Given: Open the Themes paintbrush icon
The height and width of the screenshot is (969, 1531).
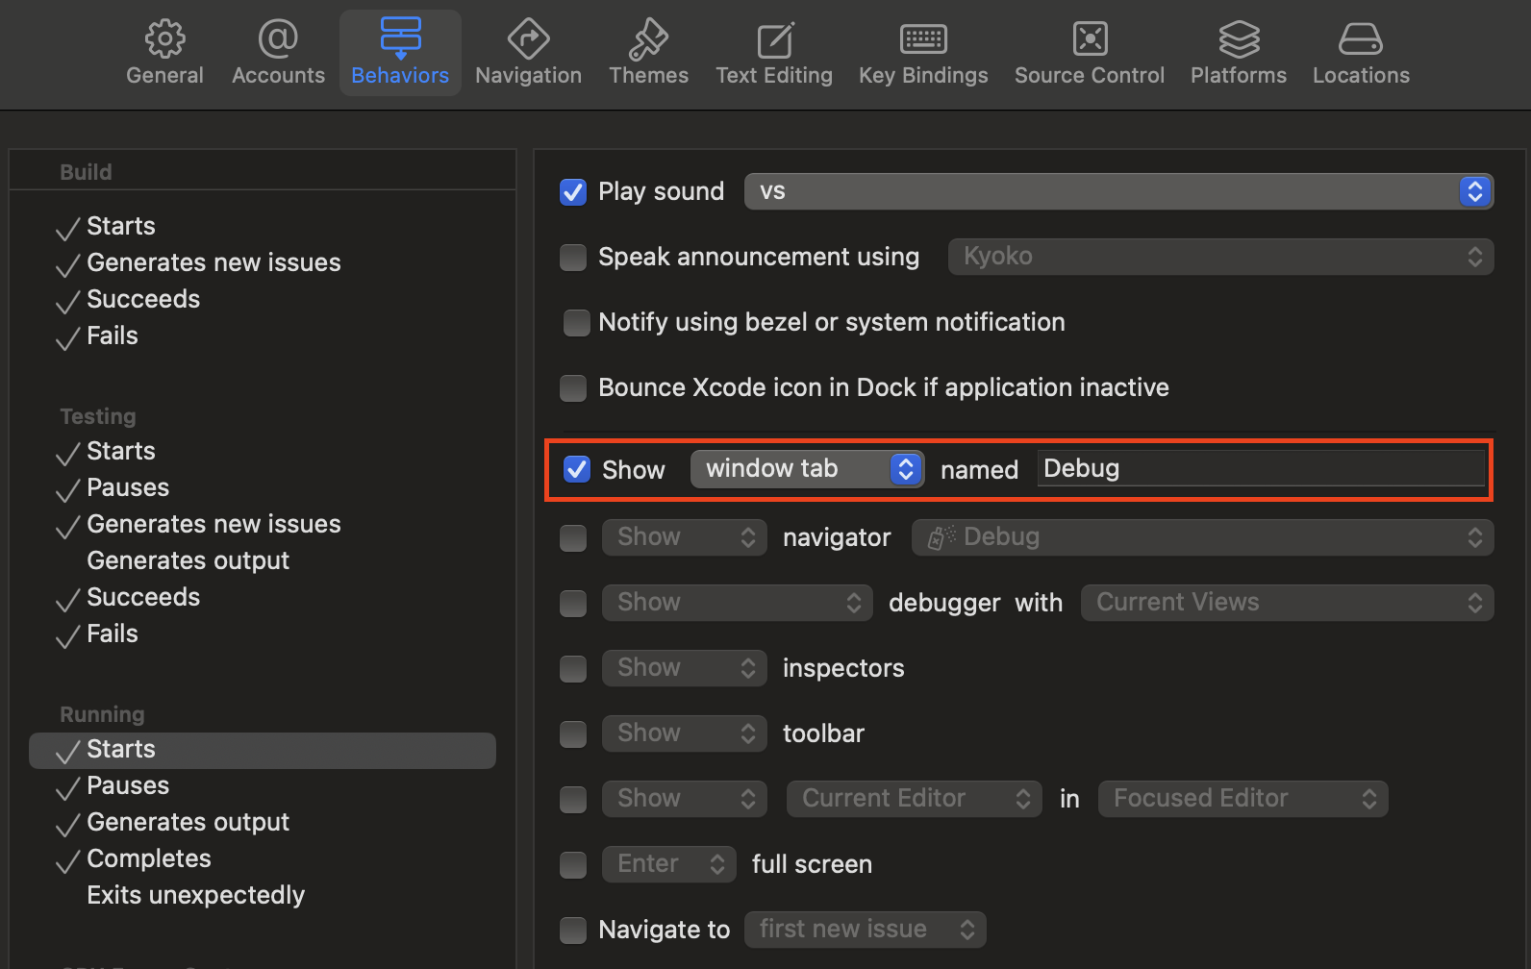Looking at the screenshot, I should tap(648, 40).
